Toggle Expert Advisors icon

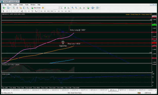click(x=43, y=8)
